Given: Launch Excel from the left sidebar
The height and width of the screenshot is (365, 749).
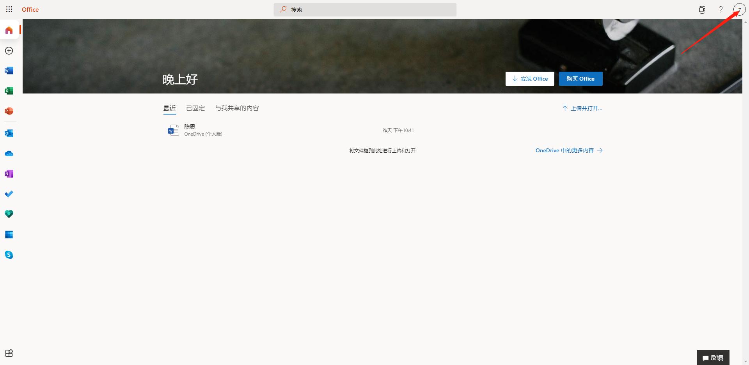Looking at the screenshot, I should coord(9,91).
